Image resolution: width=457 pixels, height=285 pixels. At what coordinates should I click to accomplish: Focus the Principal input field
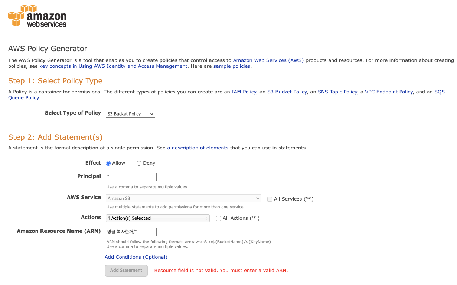click(131, 177)
